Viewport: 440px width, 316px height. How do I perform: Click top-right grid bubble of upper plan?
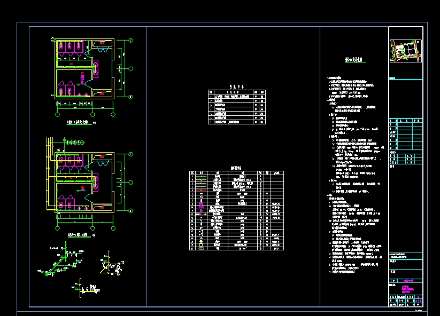[131, 41]
